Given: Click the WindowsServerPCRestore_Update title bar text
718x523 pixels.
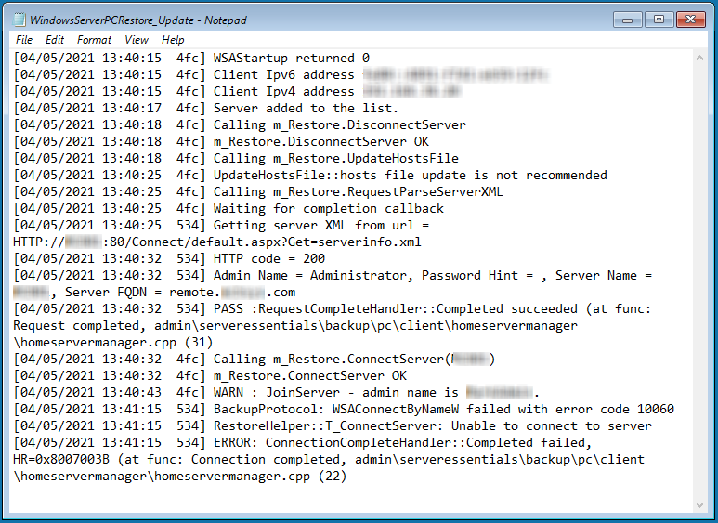Looking at the screenshot, I should pyautogui.click(x=138, y=20).
